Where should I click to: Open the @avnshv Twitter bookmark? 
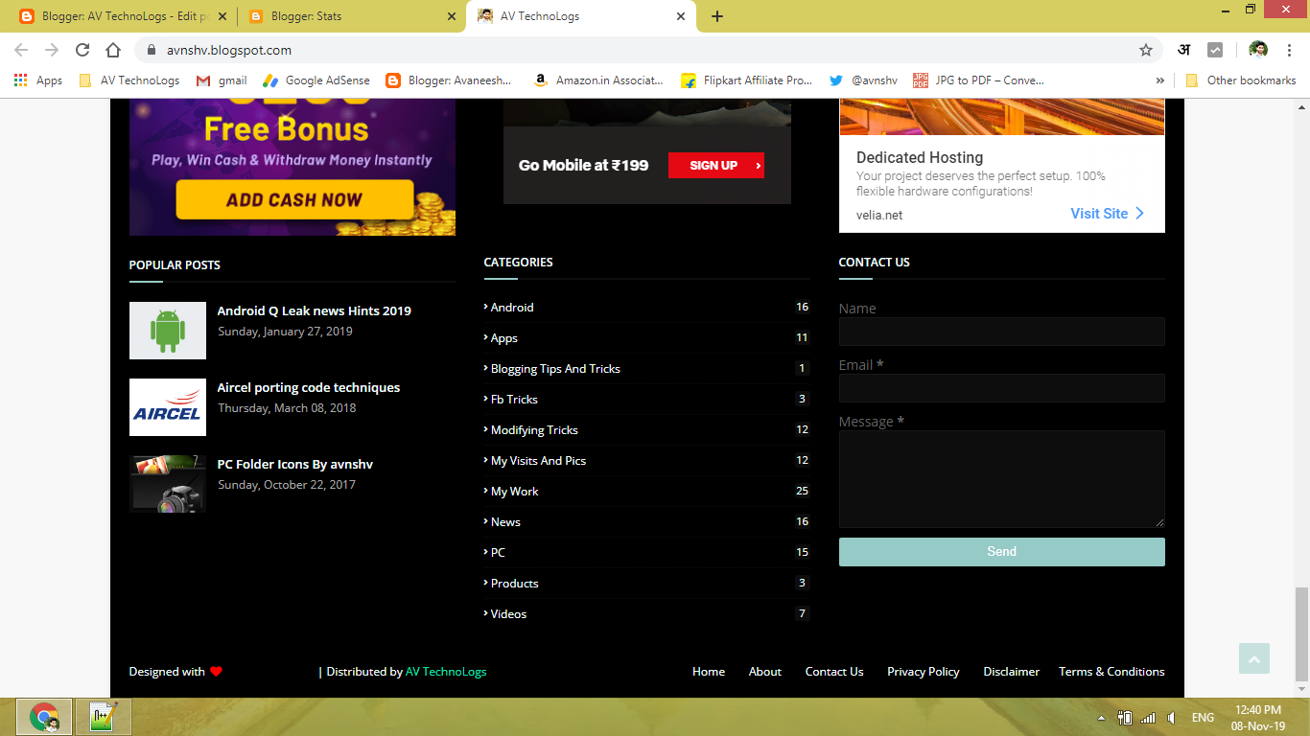tap(863, 80)
